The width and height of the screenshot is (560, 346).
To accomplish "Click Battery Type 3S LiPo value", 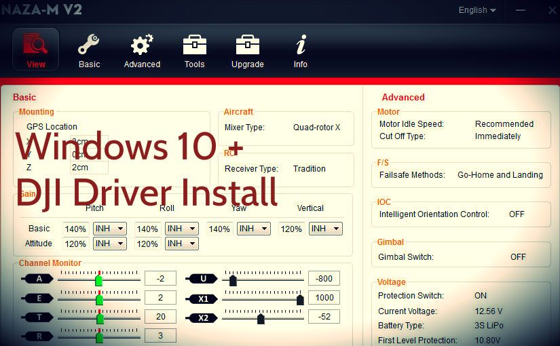I will [489, 325].
